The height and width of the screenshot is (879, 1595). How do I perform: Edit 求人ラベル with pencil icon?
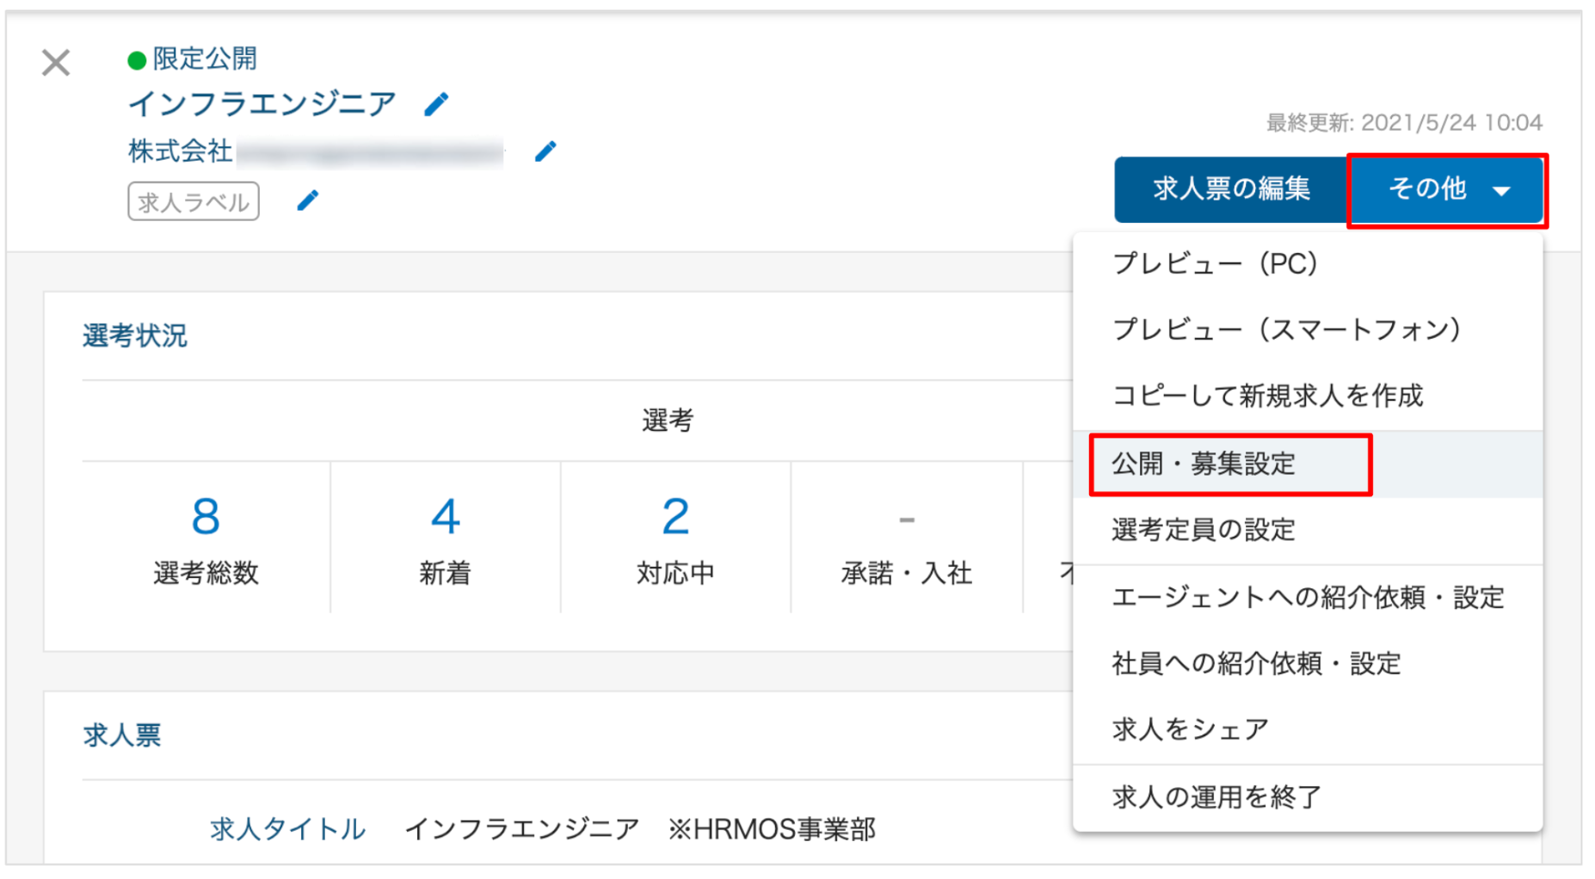tap(308, 200)
